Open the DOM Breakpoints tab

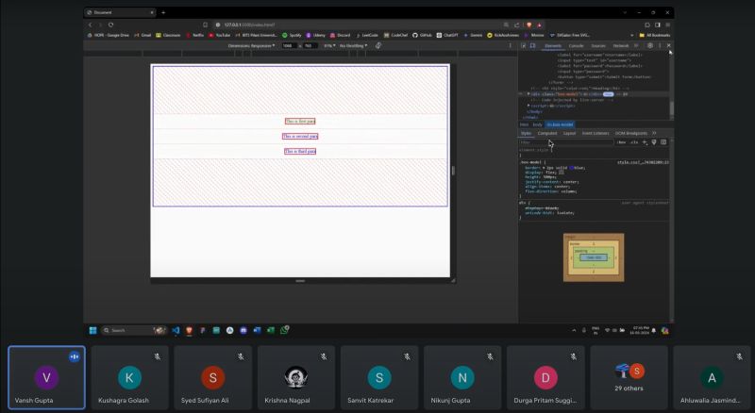pyautogui.click(x=631, y=133)
